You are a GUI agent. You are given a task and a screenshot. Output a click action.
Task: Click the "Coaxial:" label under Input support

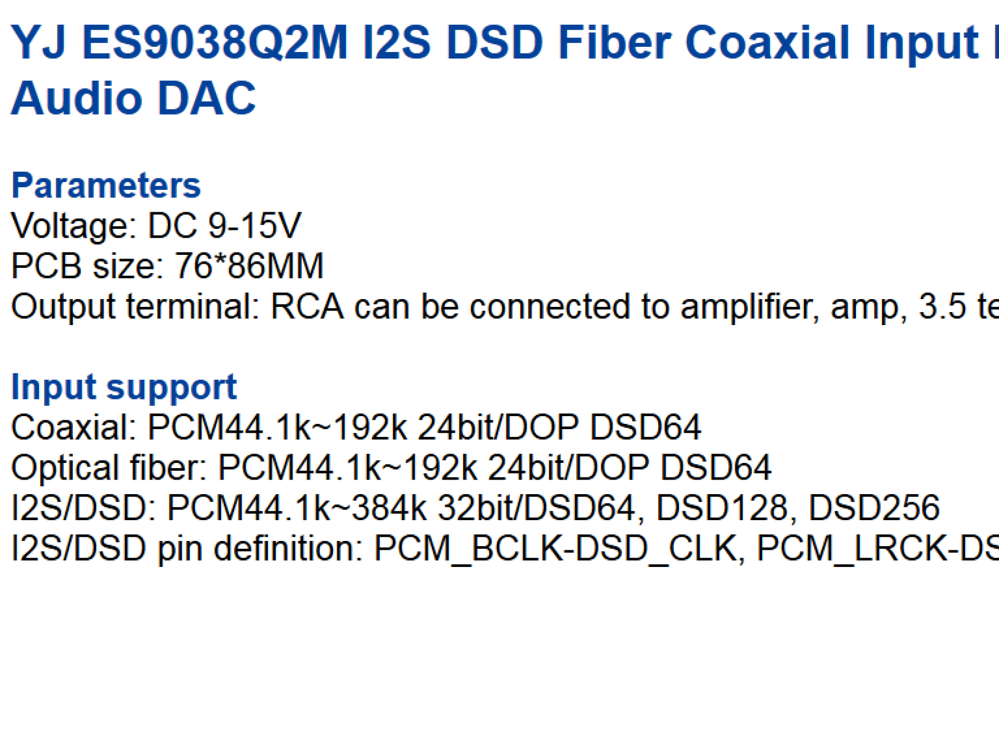coord(73,428)
